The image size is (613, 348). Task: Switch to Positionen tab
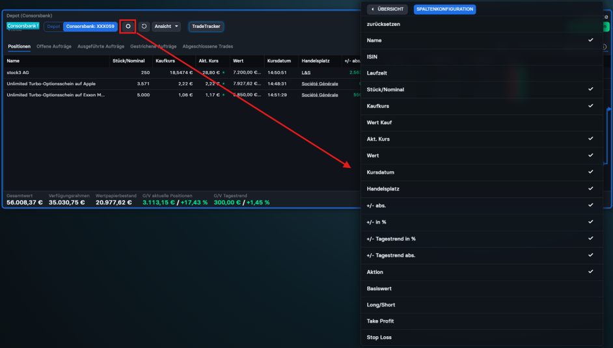(19, 46)
